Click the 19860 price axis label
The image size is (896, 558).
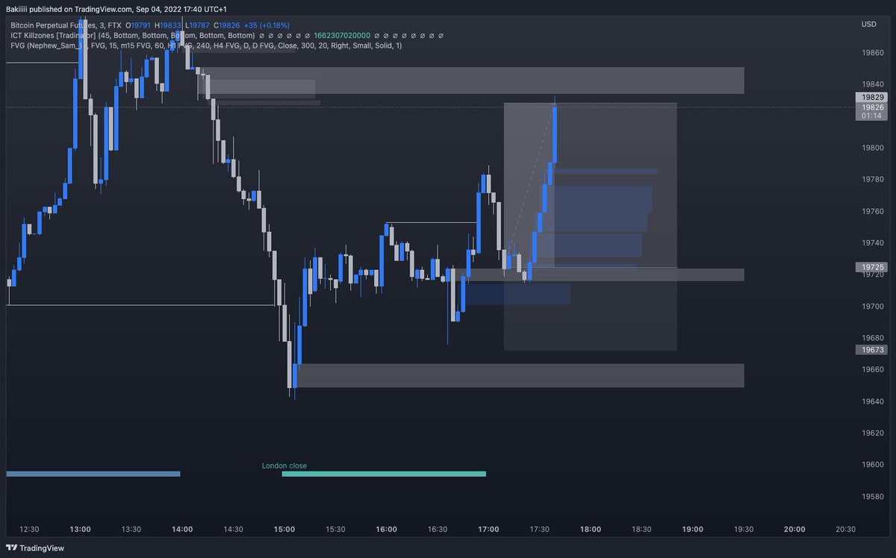(x=872, y=54)
